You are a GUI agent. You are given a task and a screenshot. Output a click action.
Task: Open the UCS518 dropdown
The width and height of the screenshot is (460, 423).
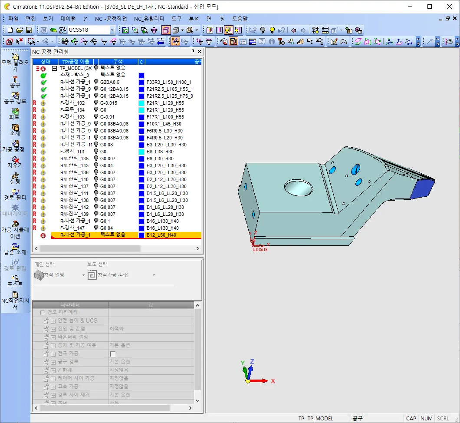(x=112, y=30)
